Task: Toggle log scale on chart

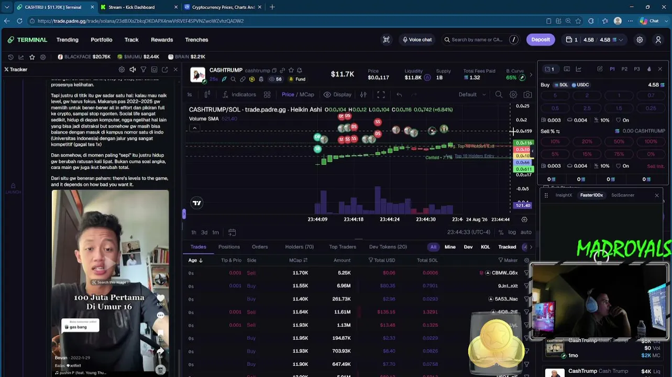Action: click(x=512, y=232)
